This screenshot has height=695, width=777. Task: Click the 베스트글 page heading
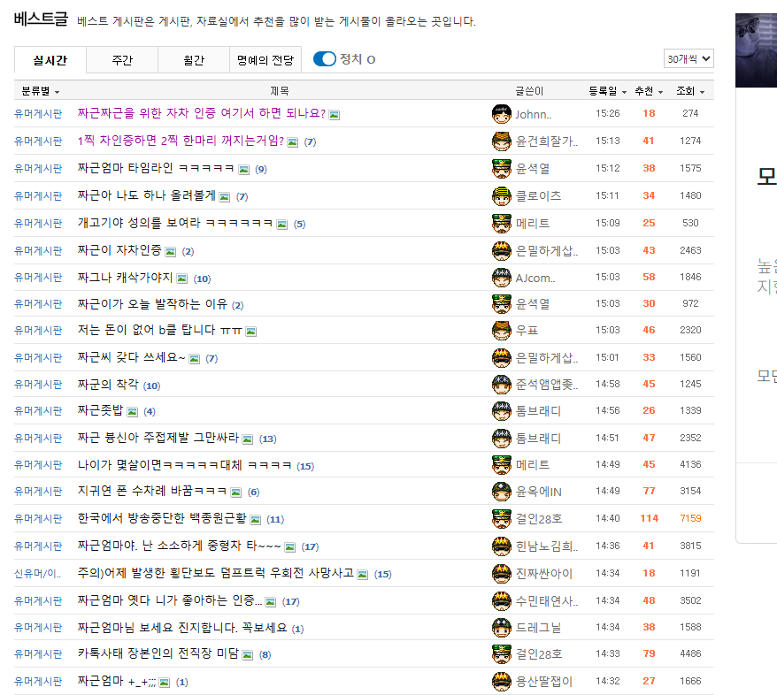pyautogui.click(x=41, y=19)
